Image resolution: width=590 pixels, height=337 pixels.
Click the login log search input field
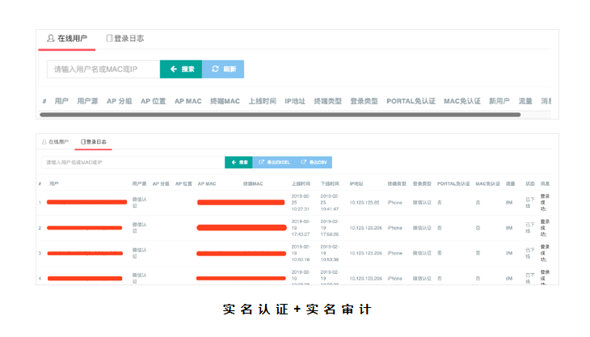133,162
